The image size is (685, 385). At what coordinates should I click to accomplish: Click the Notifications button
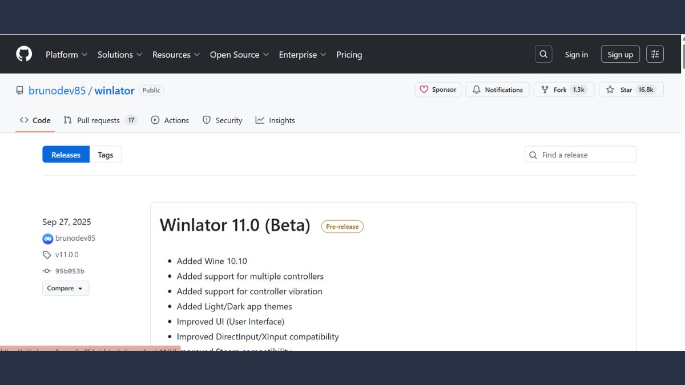pyautogui.click(x=498, y=90)
